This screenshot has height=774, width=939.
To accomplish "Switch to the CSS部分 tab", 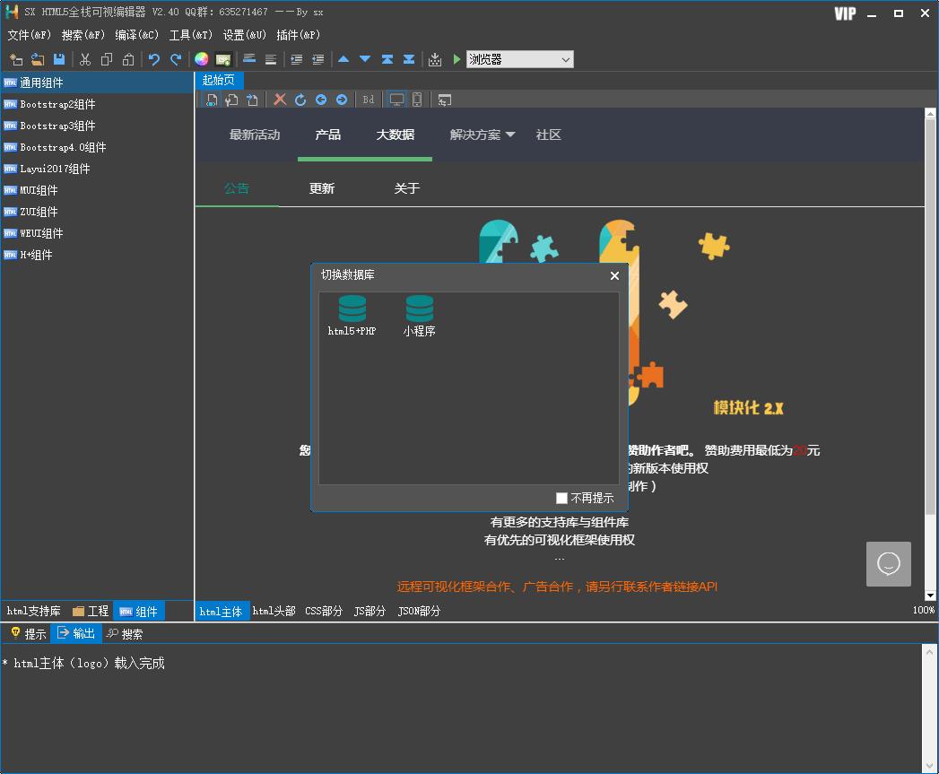I will (x=324, y=611).
